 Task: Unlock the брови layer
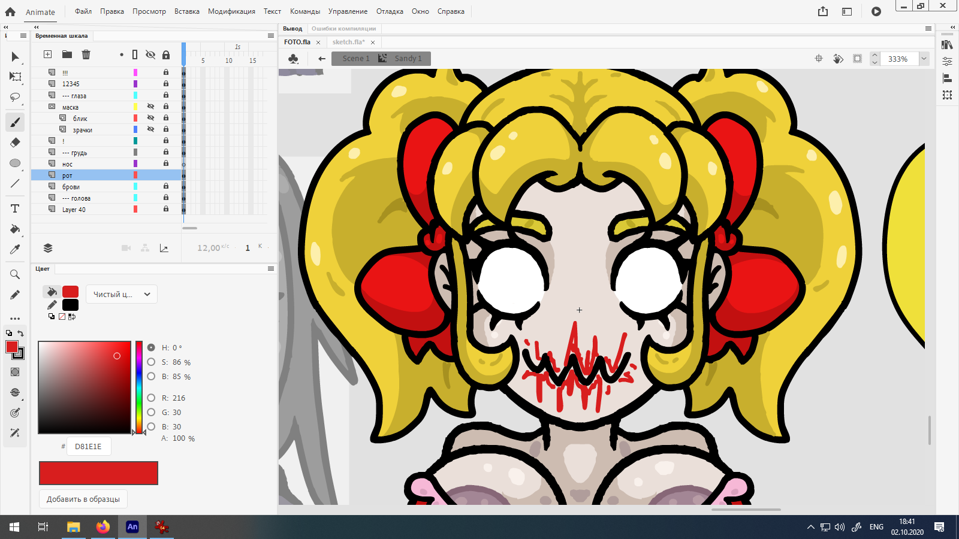coord(166,186)
